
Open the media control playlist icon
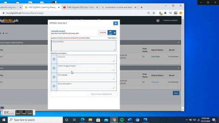(x=170, y=13)
